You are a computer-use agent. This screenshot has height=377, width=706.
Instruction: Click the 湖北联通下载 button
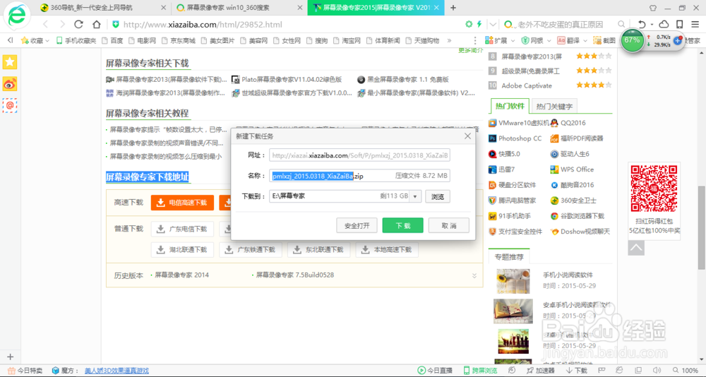pos(182,249)
